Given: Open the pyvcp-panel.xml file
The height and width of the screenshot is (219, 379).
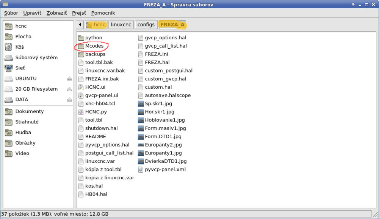Looking at the screenshot, I should pyautogui.click(x=165, y=170).
